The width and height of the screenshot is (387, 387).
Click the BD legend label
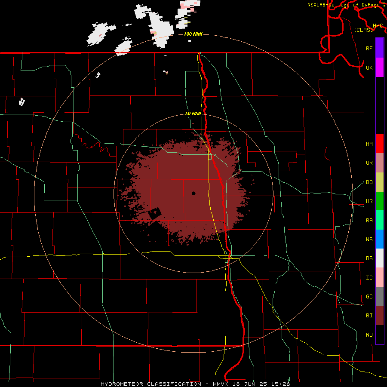click(x=369, y=182)
